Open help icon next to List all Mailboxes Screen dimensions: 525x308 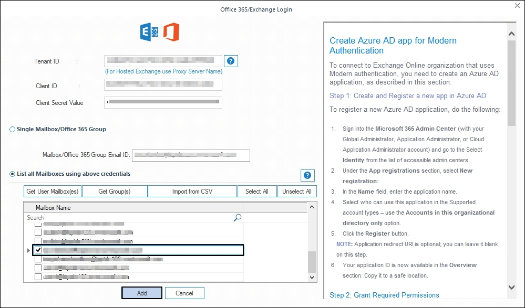[x=307, y=175]
